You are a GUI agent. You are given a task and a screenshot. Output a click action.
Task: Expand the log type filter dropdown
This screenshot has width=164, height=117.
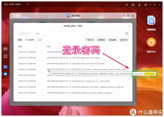pyautogui.click(x=24, y=33)
